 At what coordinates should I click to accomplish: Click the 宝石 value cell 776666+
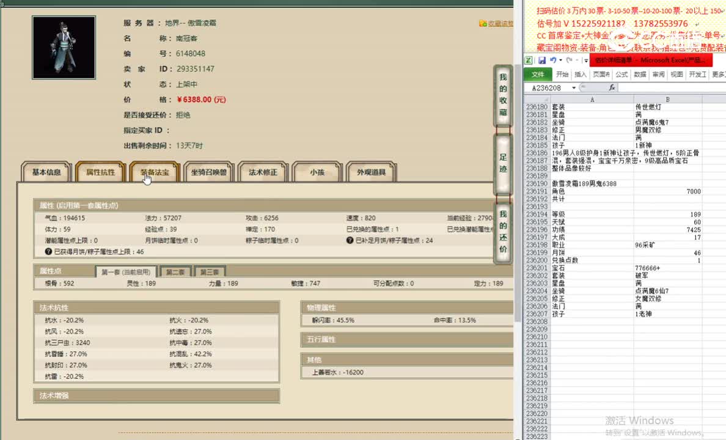tap(668, 268)
